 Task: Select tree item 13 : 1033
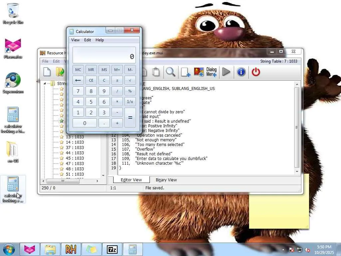[x=75, y=137]
